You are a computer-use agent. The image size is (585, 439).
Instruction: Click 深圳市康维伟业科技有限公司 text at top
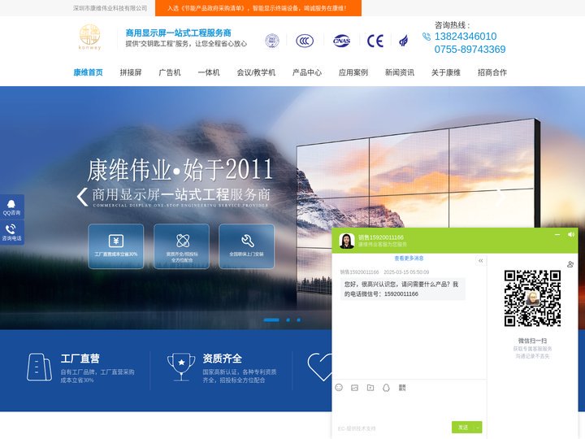point(110,8)
